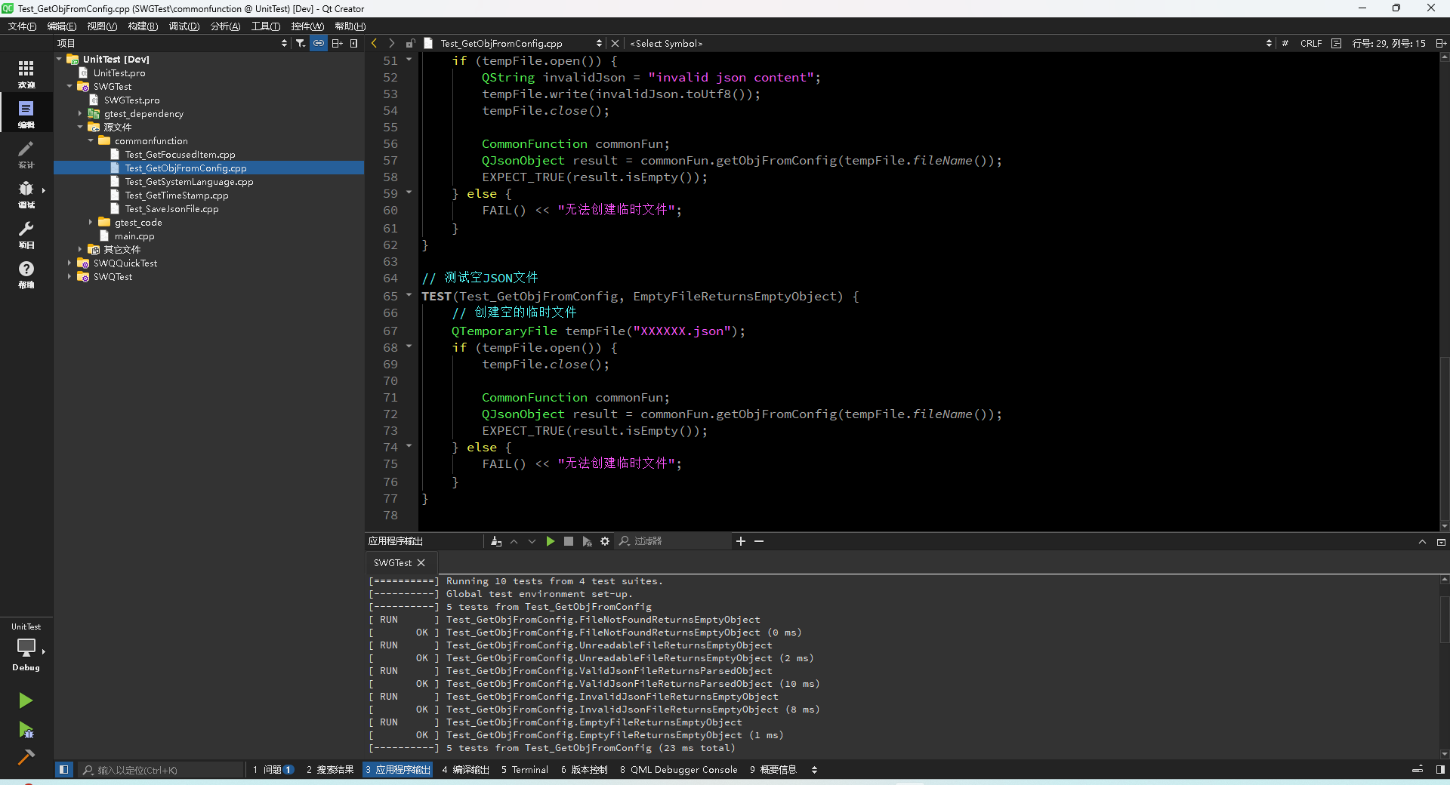1450x785 pixels.
Task: Open the Terminal output pane
Action: point(525,769)
